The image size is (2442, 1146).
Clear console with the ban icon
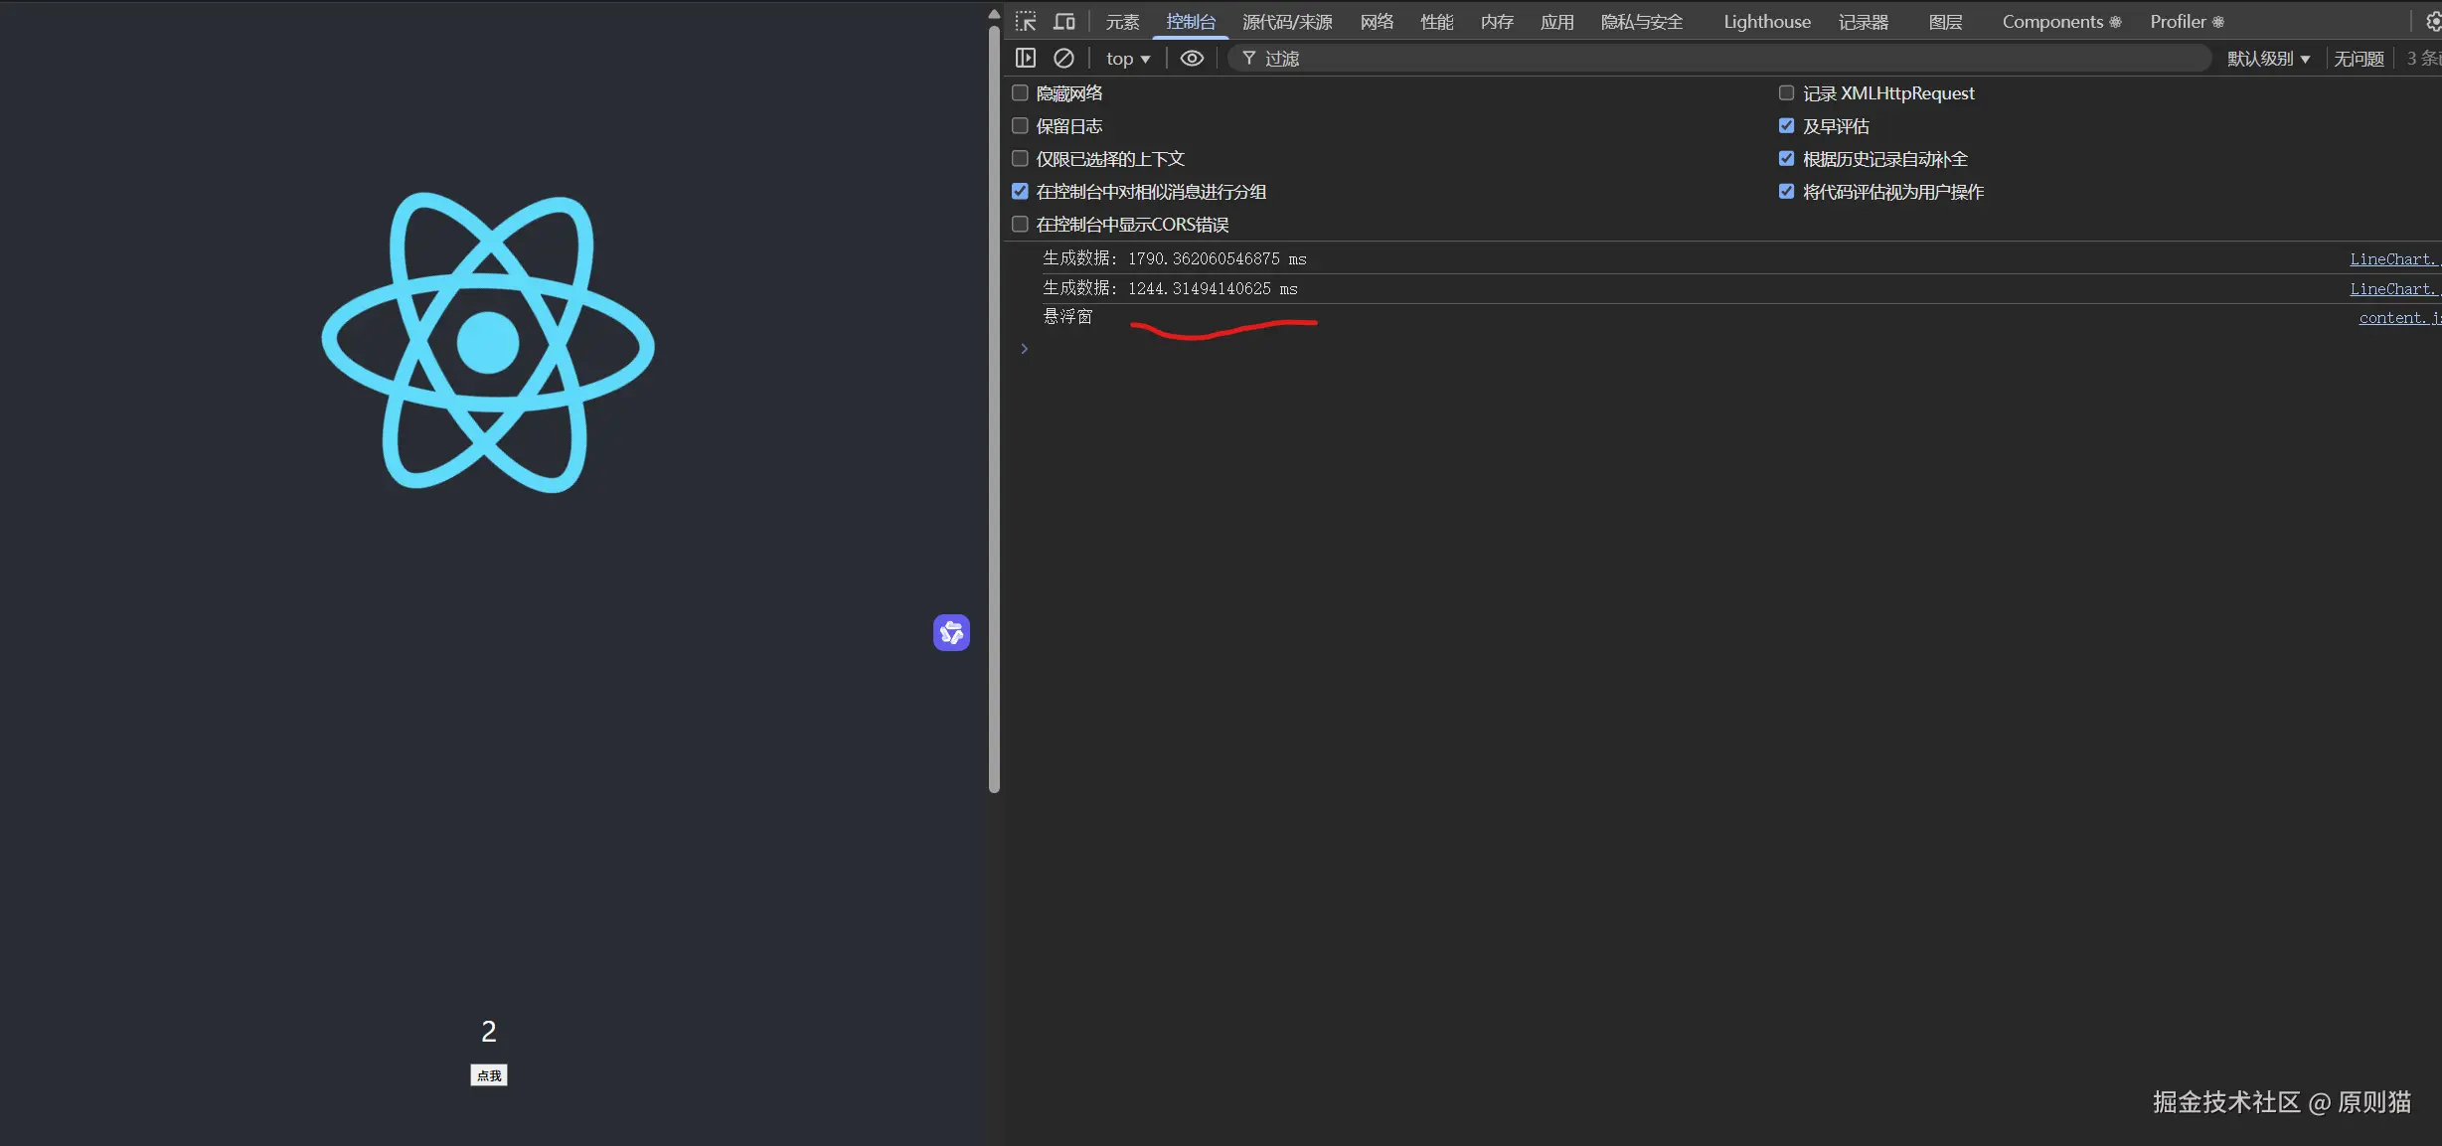(1063, 59)
